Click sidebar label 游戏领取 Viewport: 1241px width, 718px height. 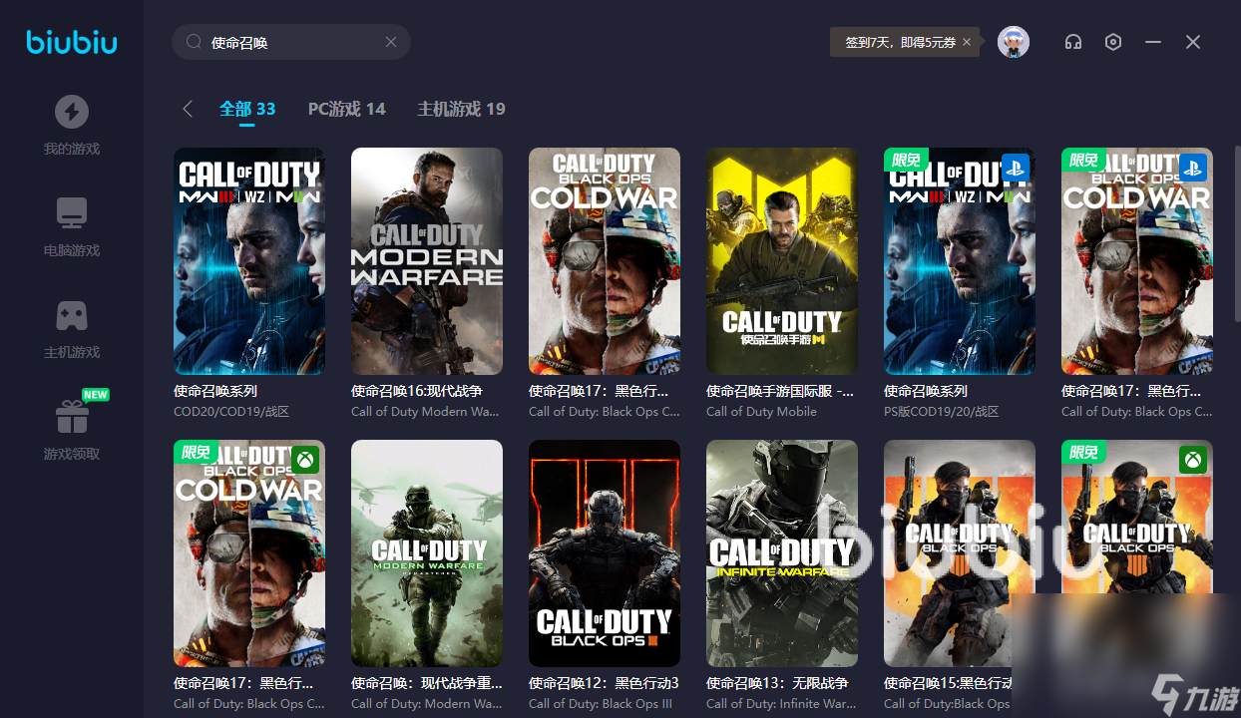coord(71,455)
